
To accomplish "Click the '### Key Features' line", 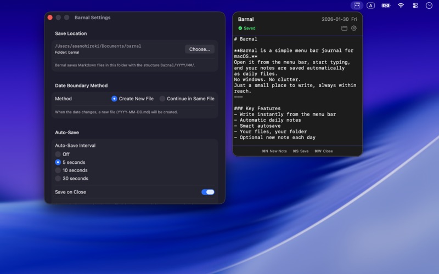I will [x=257, y=109].
